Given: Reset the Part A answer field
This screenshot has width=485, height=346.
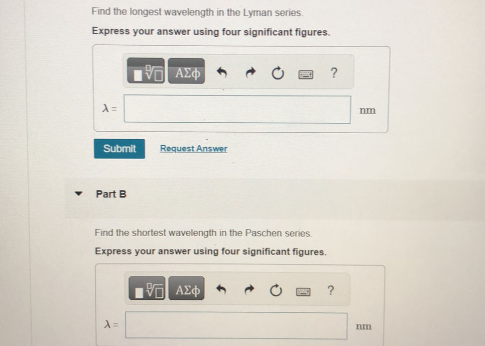Looking at the screenshot, I should pyautogui.click(x=278, y=74).
